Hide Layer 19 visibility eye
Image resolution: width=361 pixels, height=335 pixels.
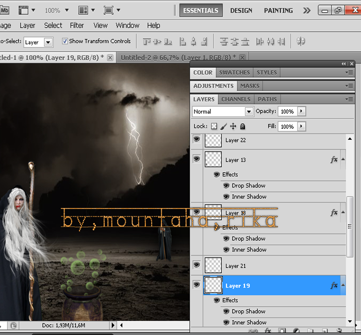196,284
